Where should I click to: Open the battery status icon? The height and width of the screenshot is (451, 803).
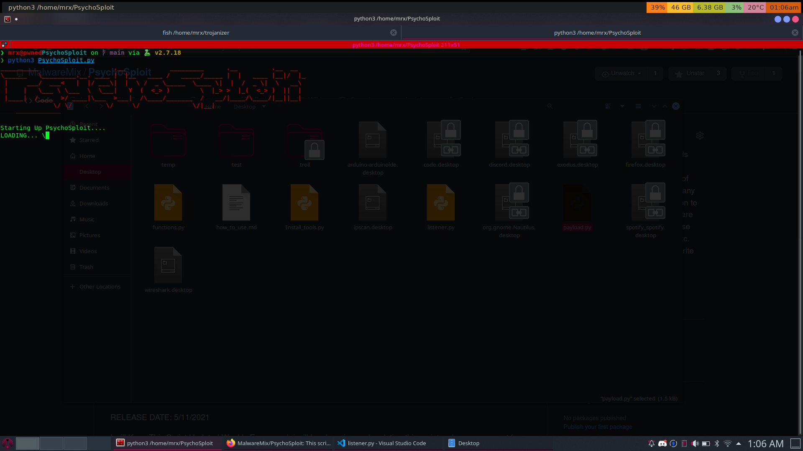[x=706, y=443]
